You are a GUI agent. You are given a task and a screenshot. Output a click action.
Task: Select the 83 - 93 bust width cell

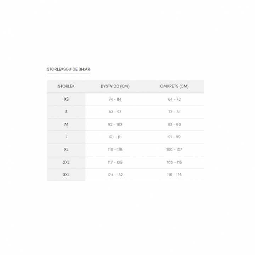point(115,112)
